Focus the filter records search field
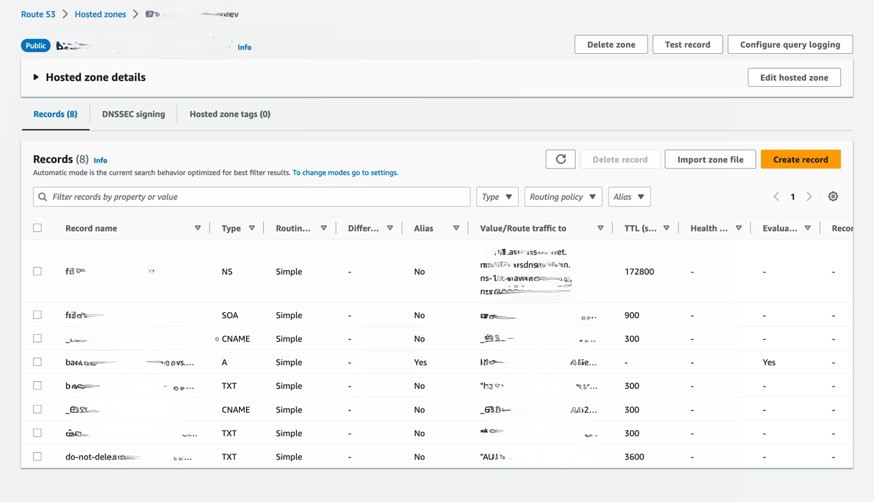This screenshot has height=502, width=874. [251, 197]
